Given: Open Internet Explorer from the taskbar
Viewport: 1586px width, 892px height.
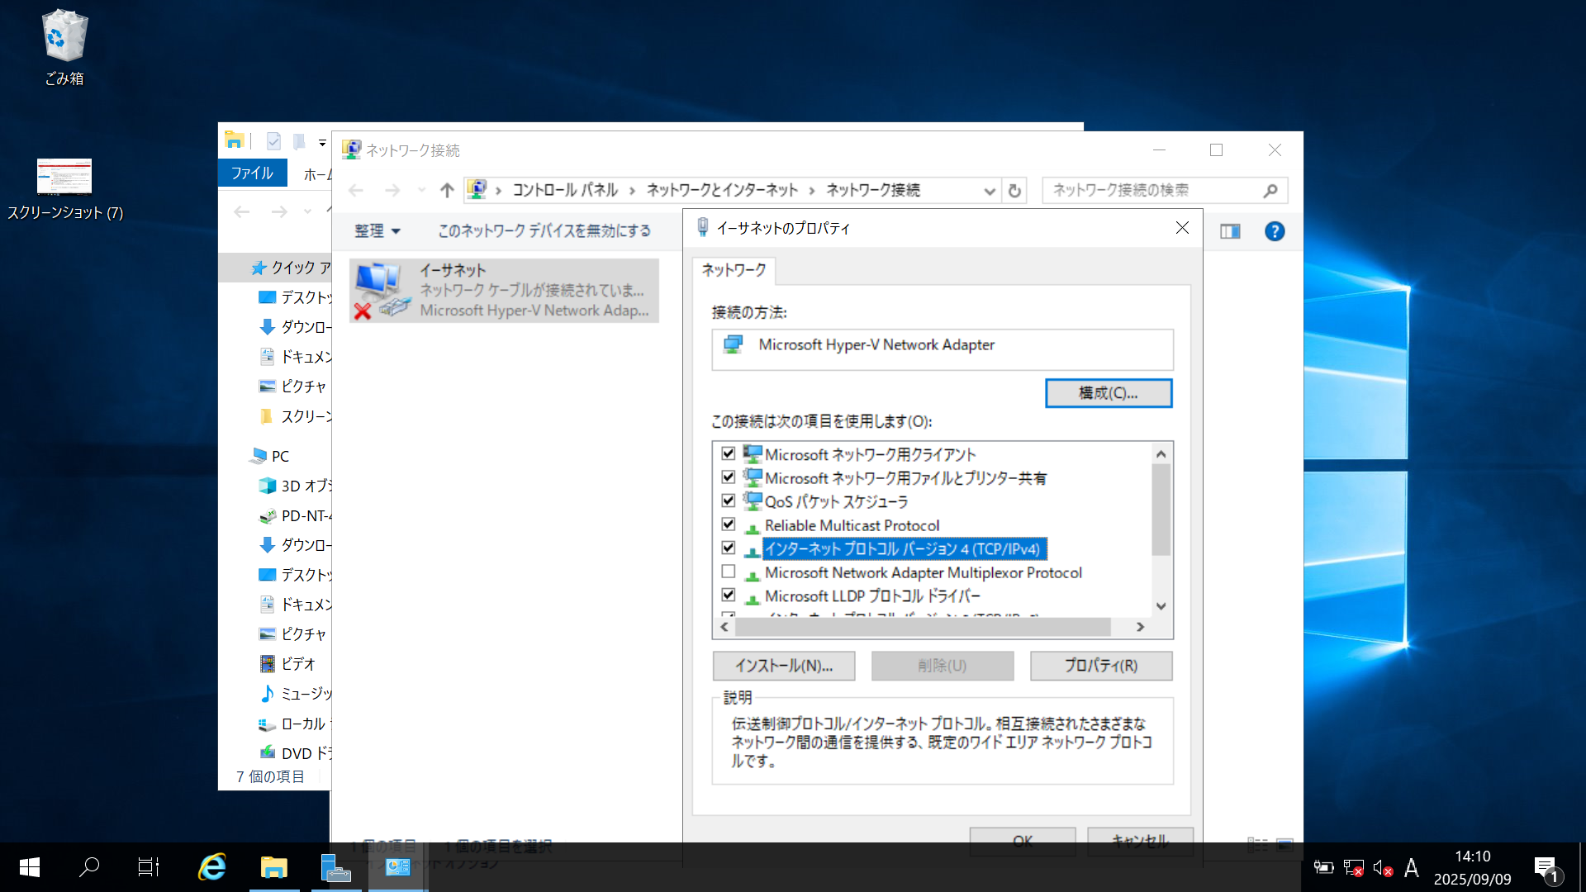Looking at the screenshot, I should 212,867.
